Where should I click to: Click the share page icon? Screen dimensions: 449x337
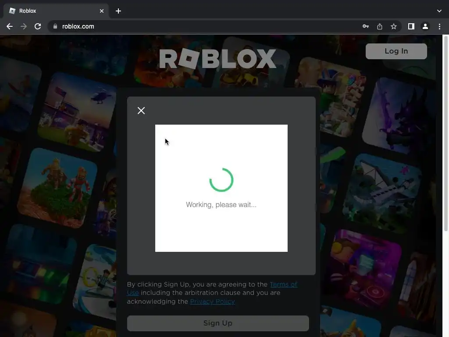pyautogui.click(x=380, y=26)
